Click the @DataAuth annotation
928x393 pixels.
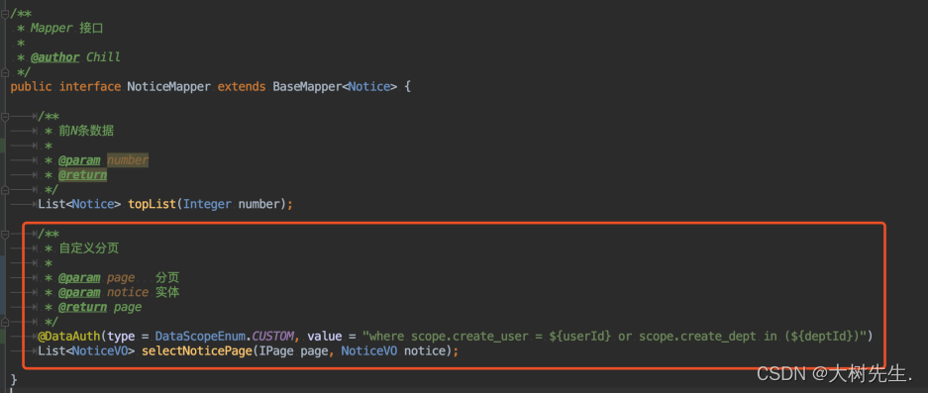coord(69,337)
